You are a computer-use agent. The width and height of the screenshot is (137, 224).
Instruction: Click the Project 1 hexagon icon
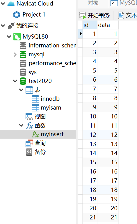coord(17,15)
